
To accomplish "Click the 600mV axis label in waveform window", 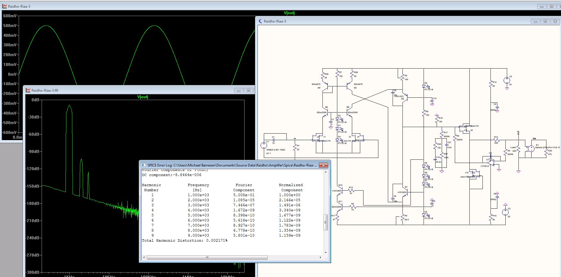I will tap(10, 16).
